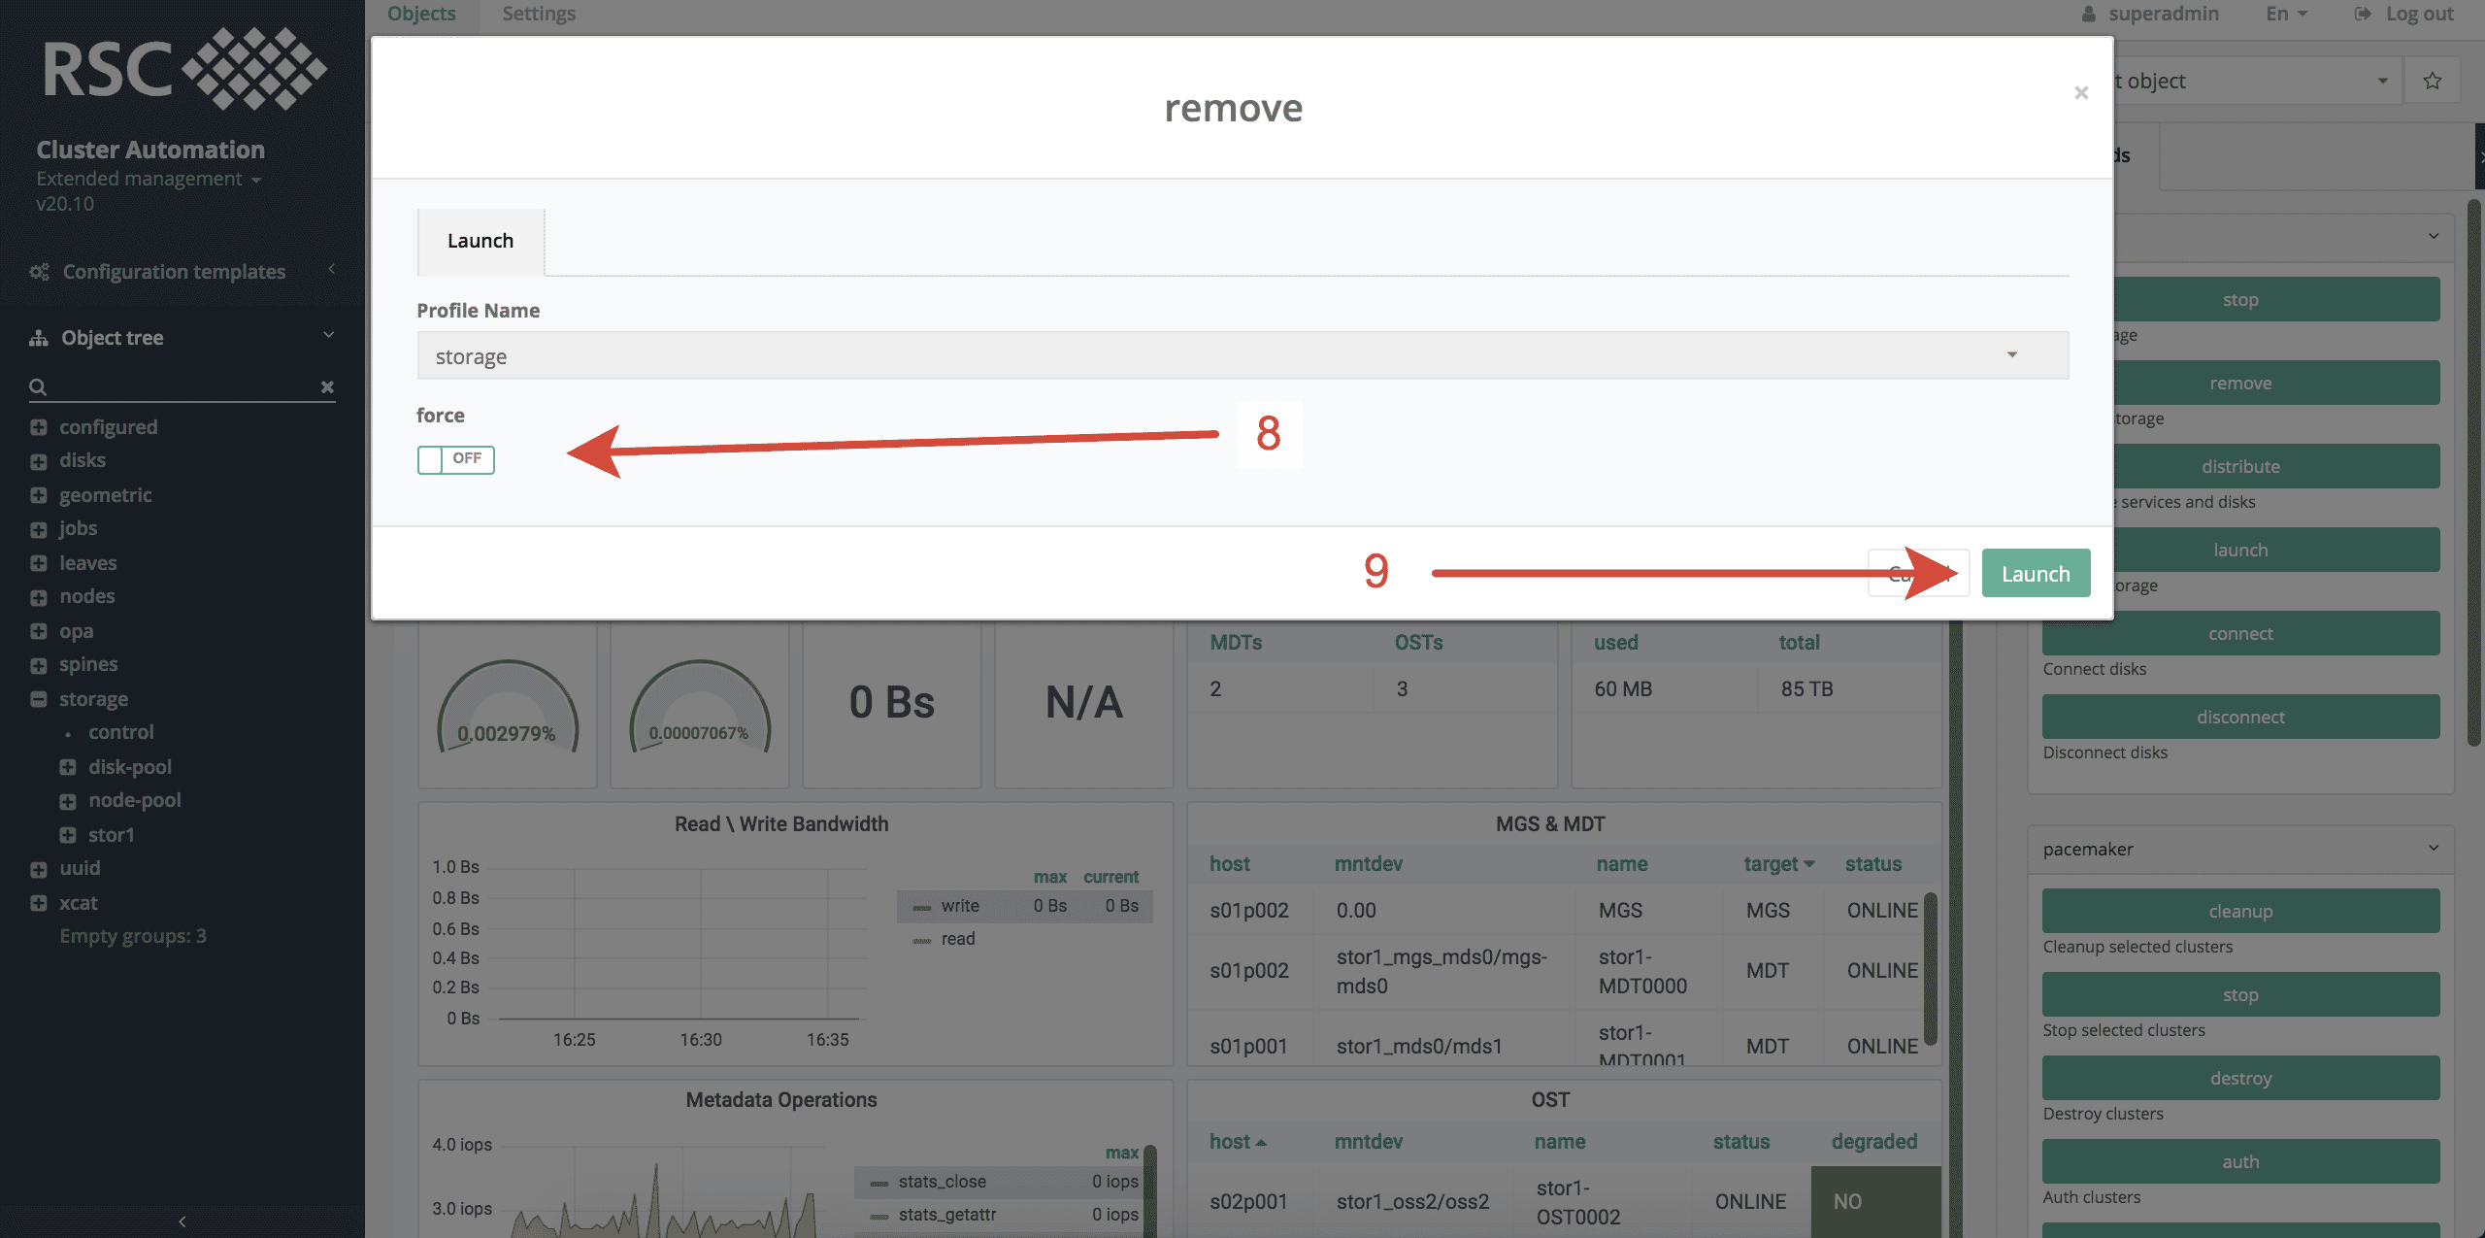The image size is (2485, 1238).
Task: Toggle the force switch in remove dialog
Action: (x=455, y=459)
